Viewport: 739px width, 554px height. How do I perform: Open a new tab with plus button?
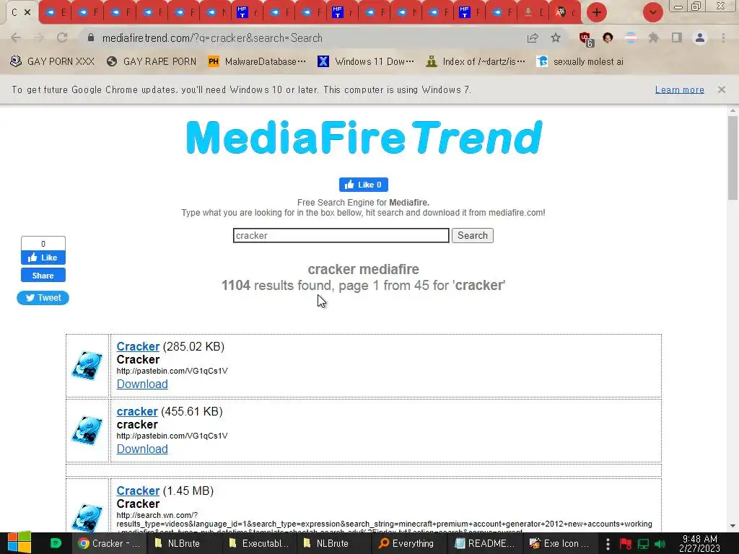(x=597, y=12)
